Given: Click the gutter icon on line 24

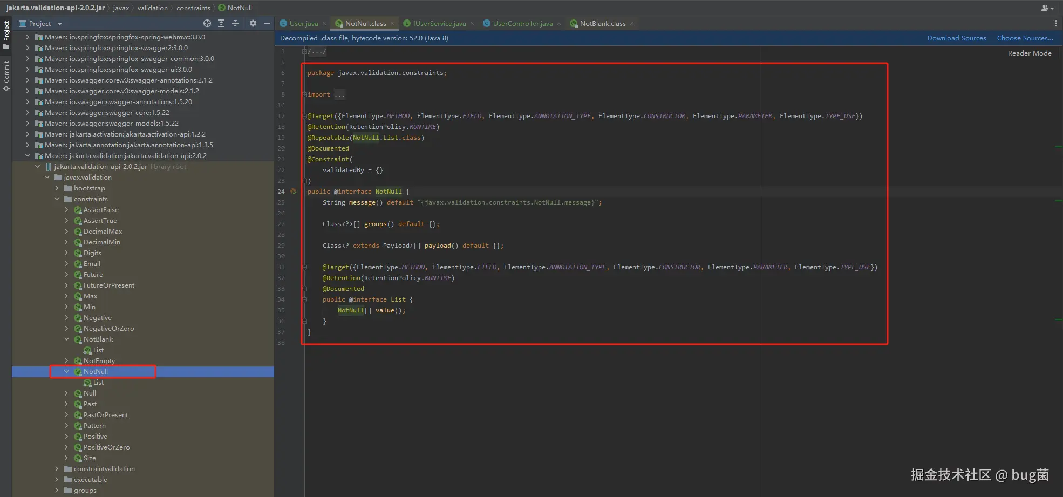Looking at the screenshot, I should (294, 192).
